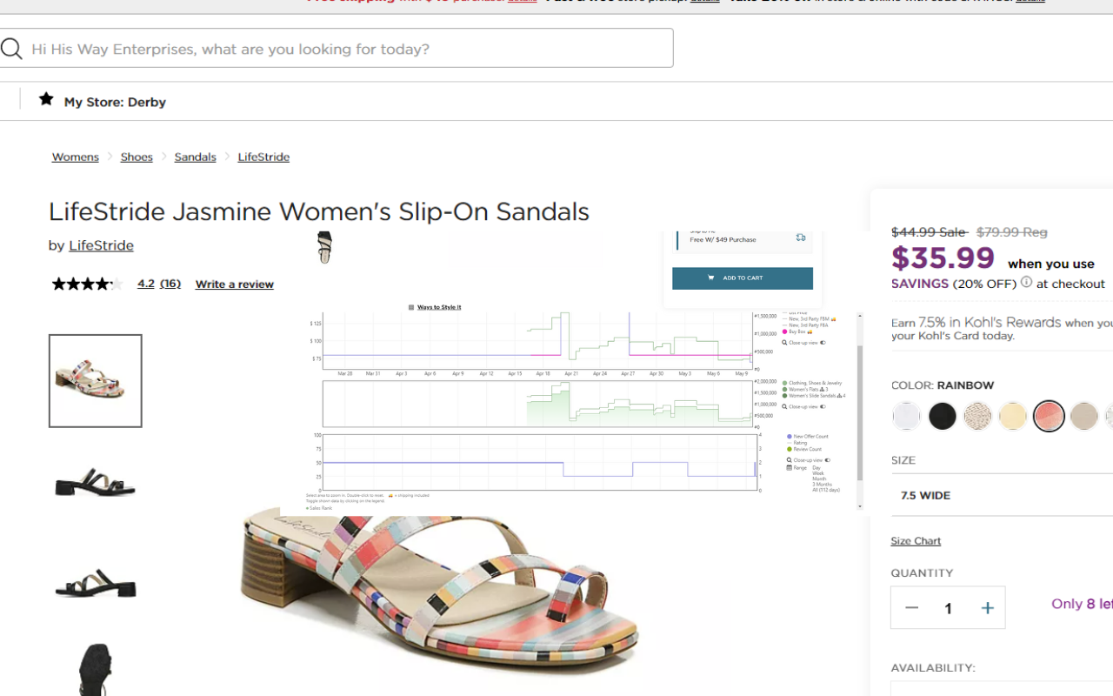Click the chart panel scrollbar down arrow
1113x696 pixels.
860,505
